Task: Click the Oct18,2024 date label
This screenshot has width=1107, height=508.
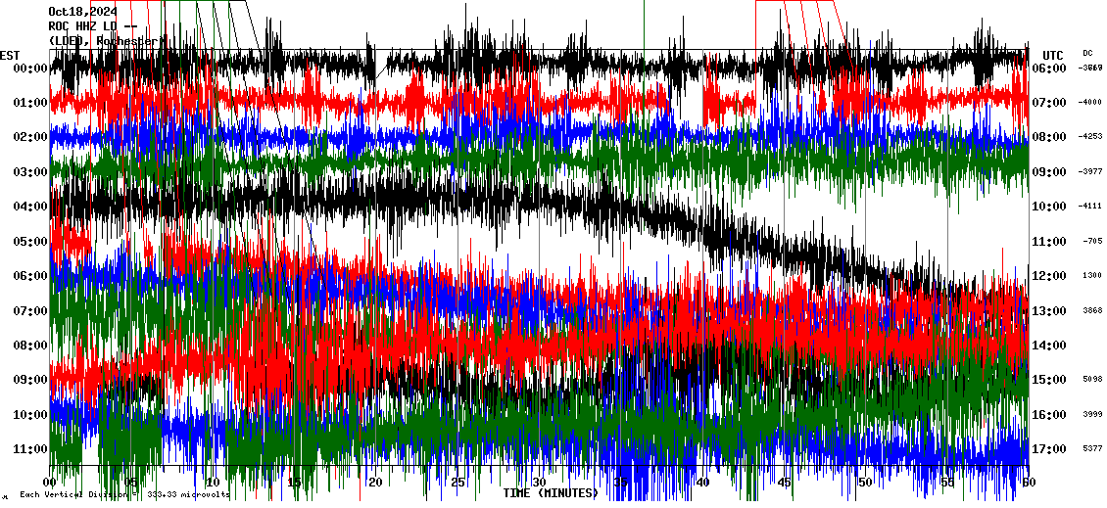Action: coord(82,12)
